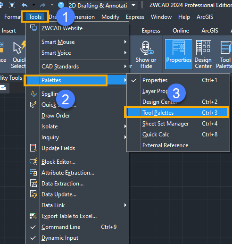Viewport: 232px width, 244px height.
Task: Click the Quick Select icon in Tools menu
Action: pyautogui.click(x=33, y=105)
